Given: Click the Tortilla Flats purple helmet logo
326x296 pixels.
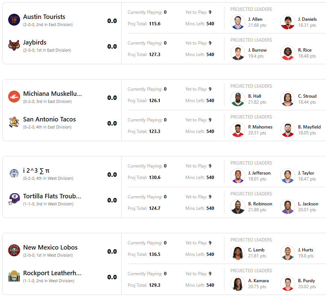Looking at the screenshot, I should [x=14, y=199].
